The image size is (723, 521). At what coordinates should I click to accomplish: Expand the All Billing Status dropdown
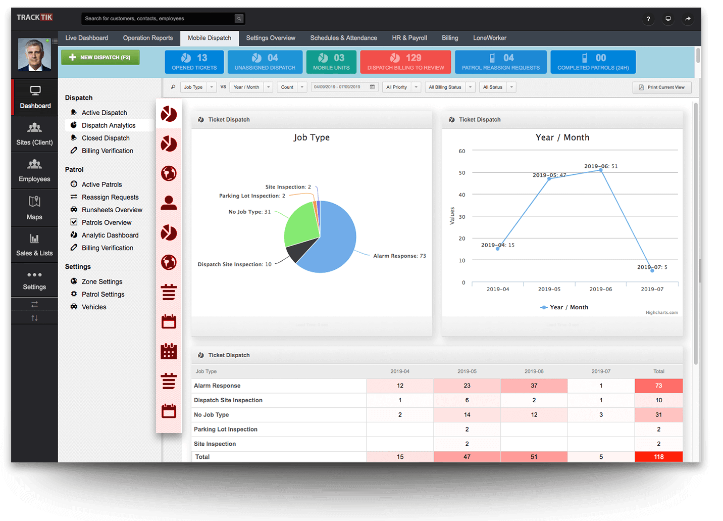(x=470, y=87)
